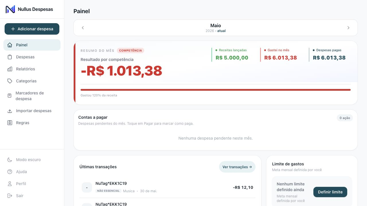367x206 pixels.
Task: Click the 2026 · atual subtitle
Action: (216, 31)
